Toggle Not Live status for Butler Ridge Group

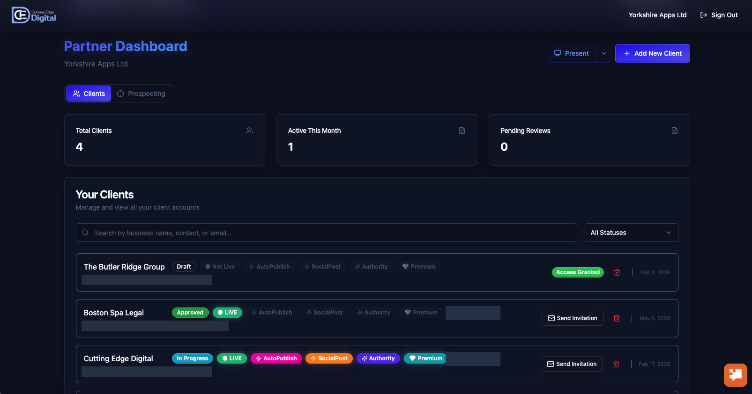pyautogui.click(x=220, y=267)
